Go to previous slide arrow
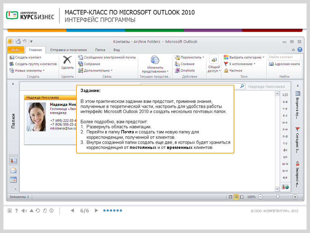The width and height of the screenshot is (310, 233). pos(72,211)
